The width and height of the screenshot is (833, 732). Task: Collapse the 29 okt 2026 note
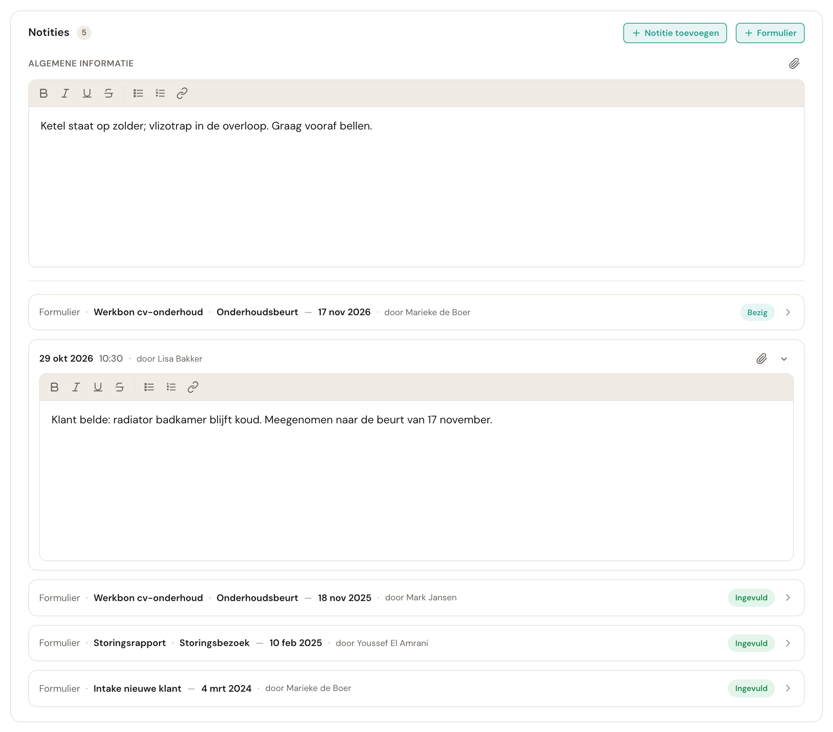pos(784,359)
